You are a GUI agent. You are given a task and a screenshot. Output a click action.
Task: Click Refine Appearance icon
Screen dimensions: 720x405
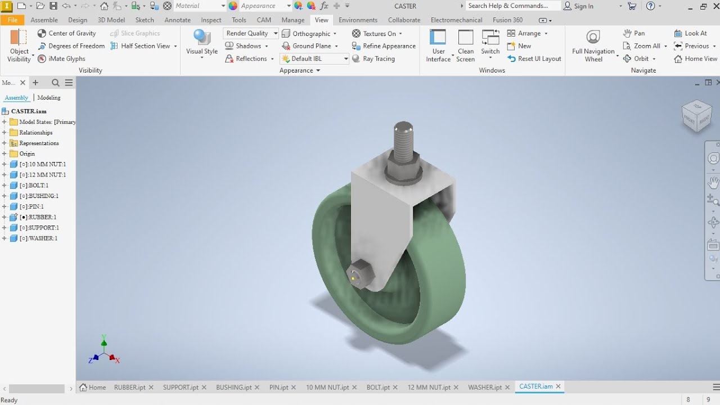(356, 46)
